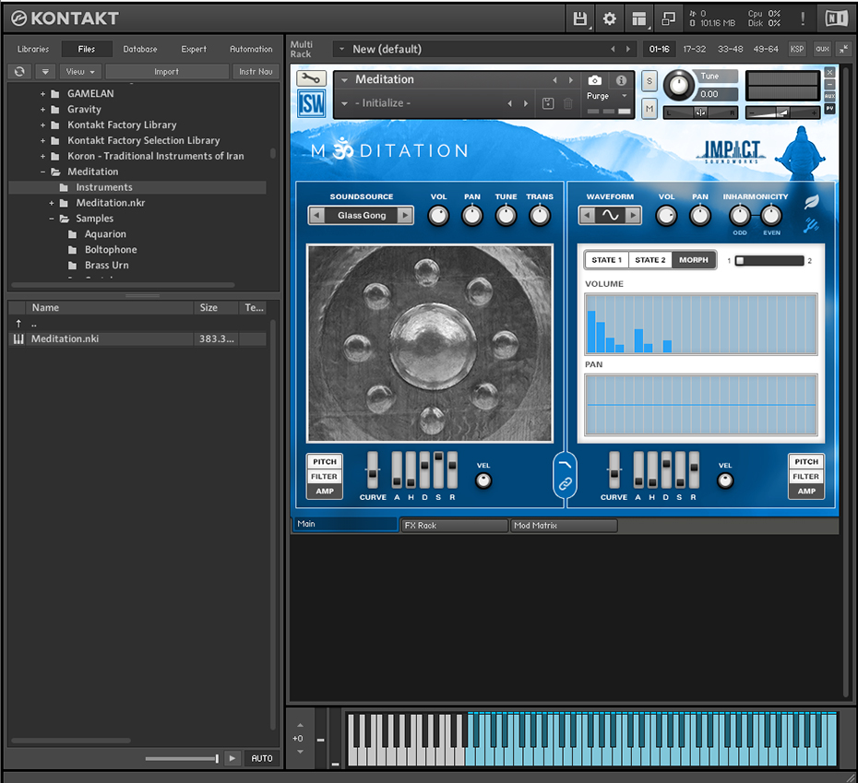Collapse the Samples folder
The height and width of the screenshot is (783, 858).
[x=52, y=219]
